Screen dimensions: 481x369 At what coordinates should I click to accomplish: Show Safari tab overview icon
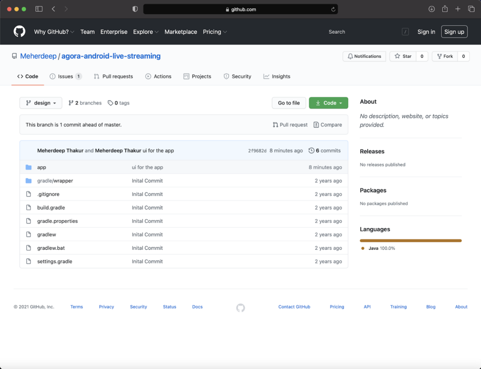click(471, 9)
